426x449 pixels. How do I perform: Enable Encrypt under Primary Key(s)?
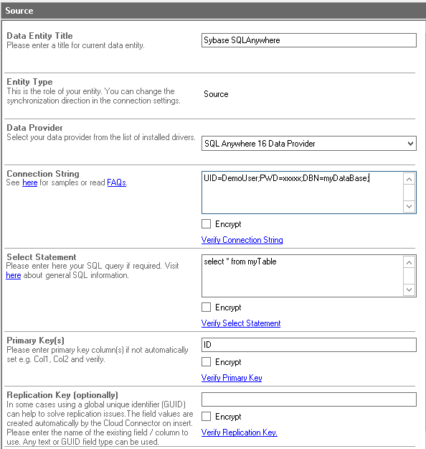click(206, 362)
